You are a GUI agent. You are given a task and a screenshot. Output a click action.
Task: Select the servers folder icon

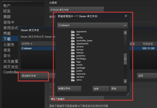73,77
